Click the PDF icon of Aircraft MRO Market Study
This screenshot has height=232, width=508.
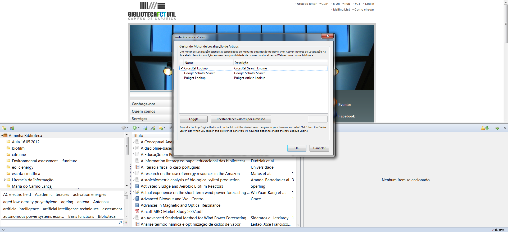click(137, 211)
